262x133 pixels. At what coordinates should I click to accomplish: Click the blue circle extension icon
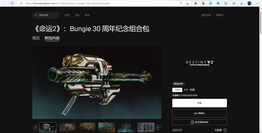click(218, 3)
